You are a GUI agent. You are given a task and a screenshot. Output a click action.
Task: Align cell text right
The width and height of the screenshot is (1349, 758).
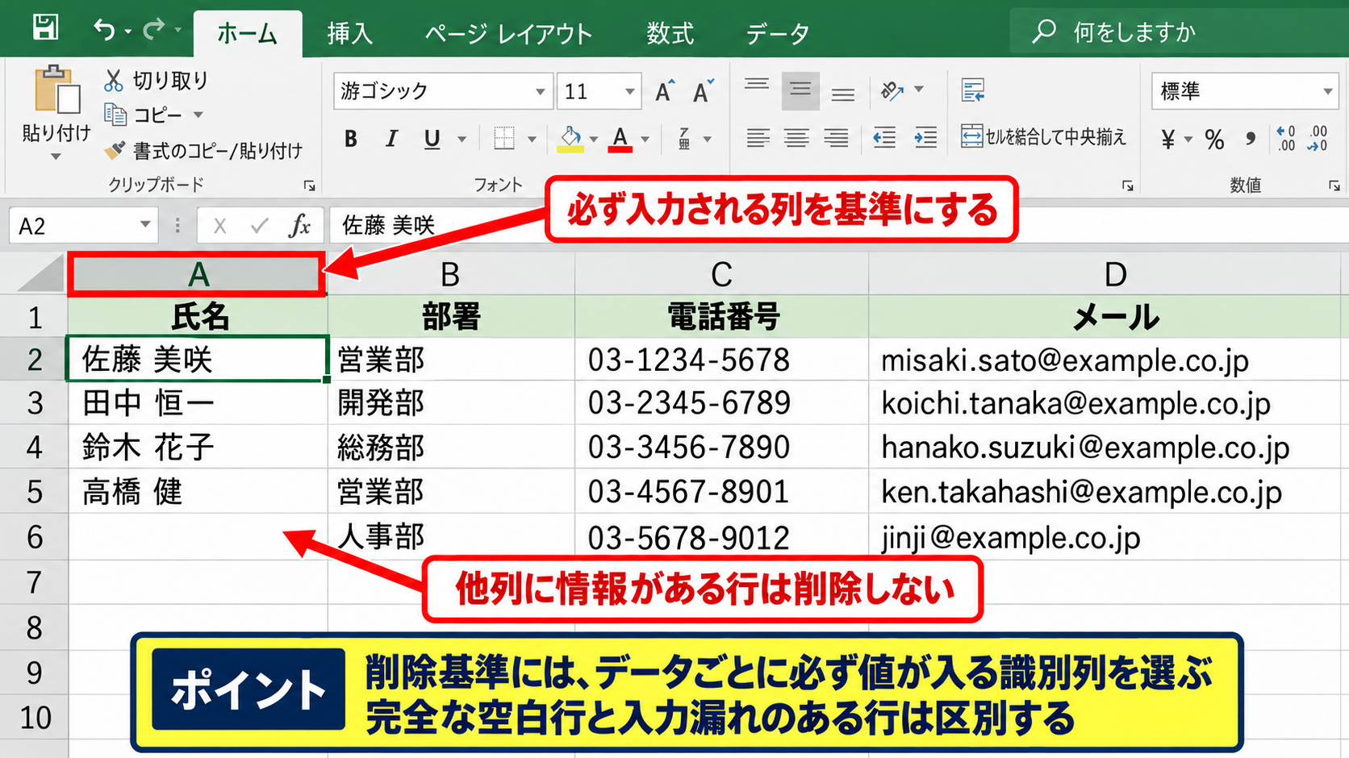[836, 139]
